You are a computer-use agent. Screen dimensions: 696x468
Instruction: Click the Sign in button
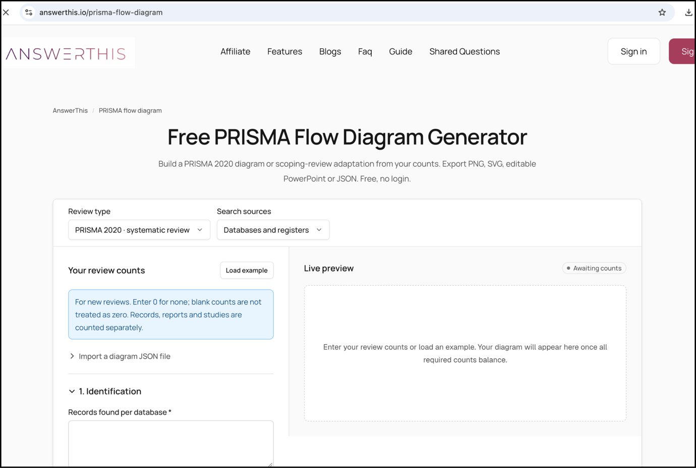click(633, 51)
